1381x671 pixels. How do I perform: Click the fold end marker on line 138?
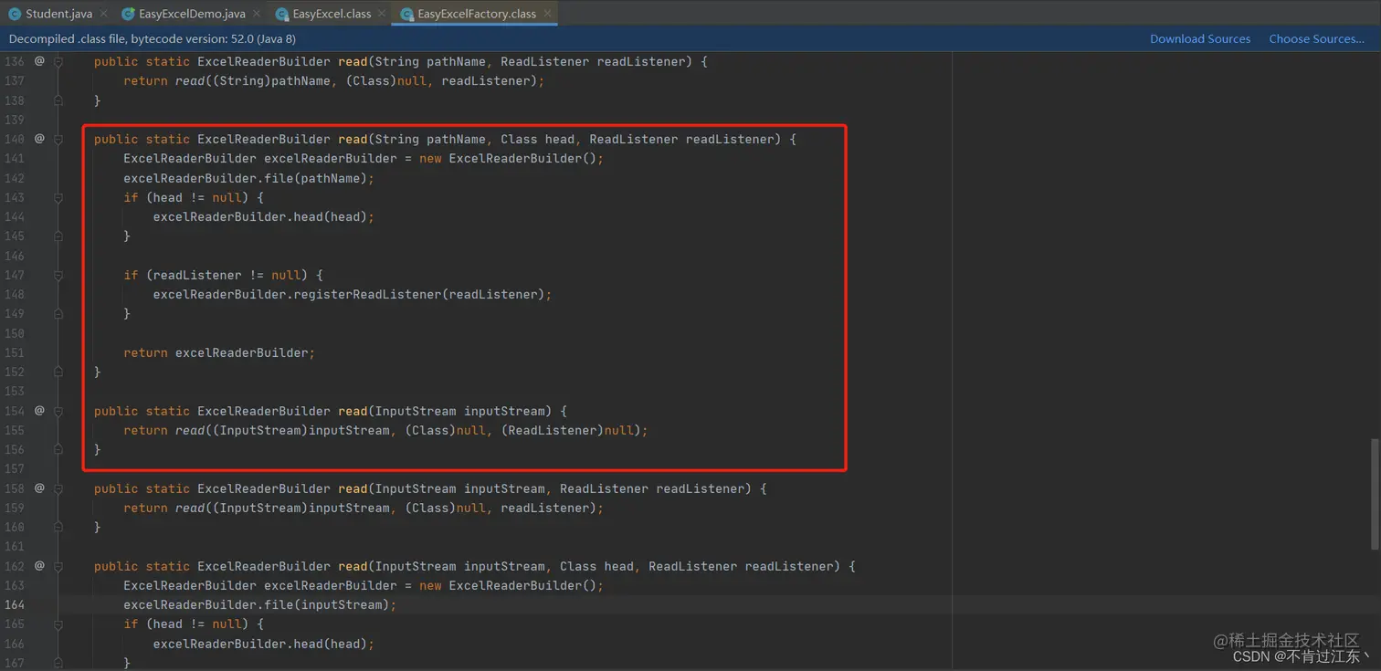point(58,100)
